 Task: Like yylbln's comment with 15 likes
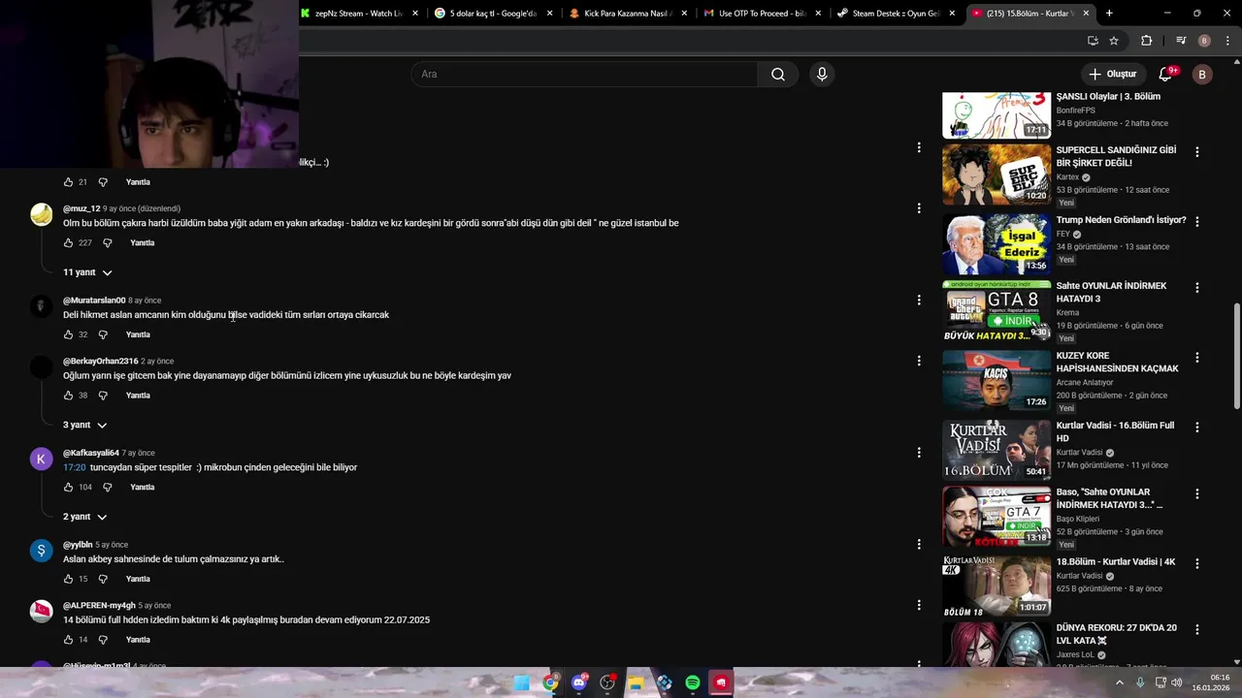point(69,579)
